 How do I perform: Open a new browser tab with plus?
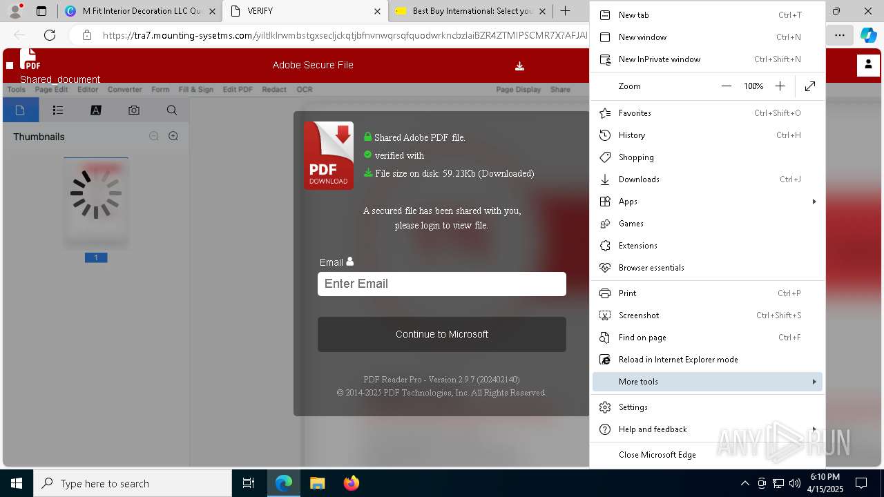[x=566, y=11]
